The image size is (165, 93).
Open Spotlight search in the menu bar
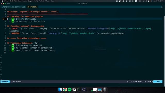[146, 1]
